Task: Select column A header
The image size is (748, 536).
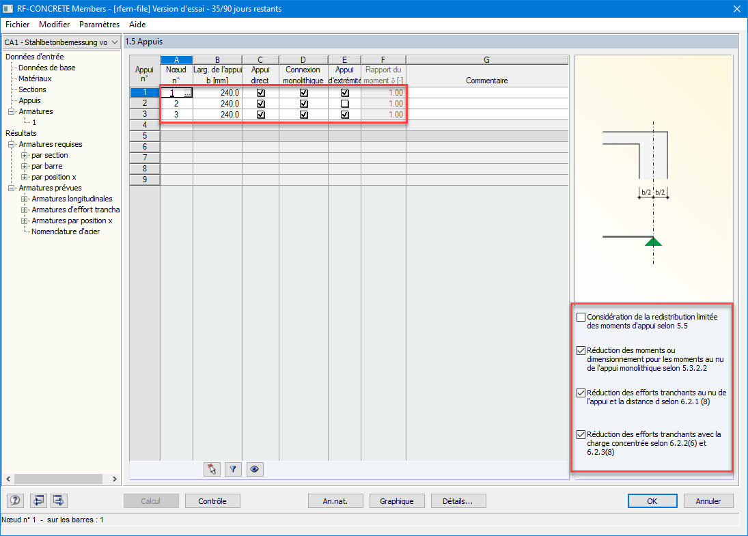Action: coord(176,59)
